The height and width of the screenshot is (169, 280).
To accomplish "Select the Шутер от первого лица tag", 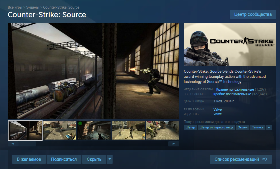I will click(x=216, y=127).
